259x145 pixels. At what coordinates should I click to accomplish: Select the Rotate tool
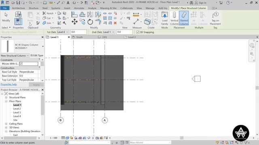pos(90,22)
